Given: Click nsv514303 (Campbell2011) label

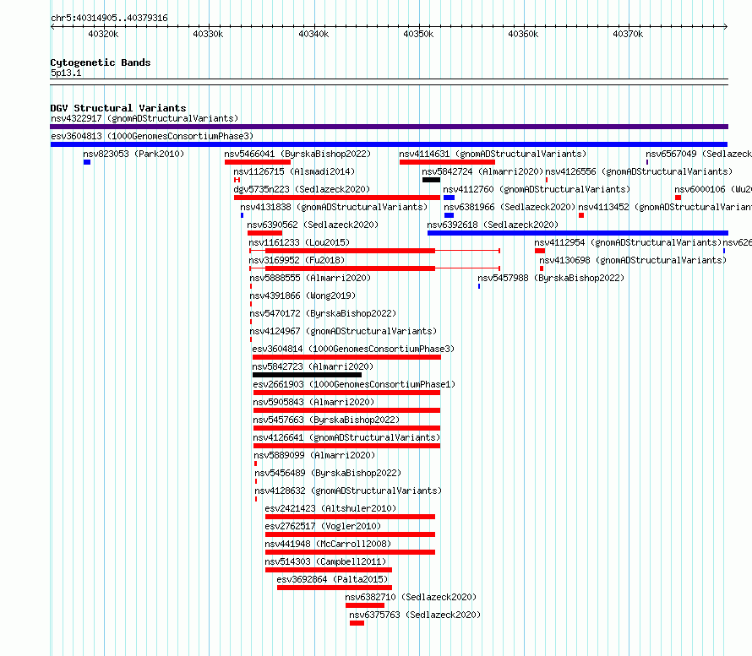Looking at the screenshot, I should coord(325,561).
